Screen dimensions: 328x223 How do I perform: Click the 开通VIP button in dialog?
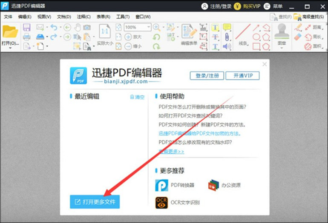click(243, 76)
